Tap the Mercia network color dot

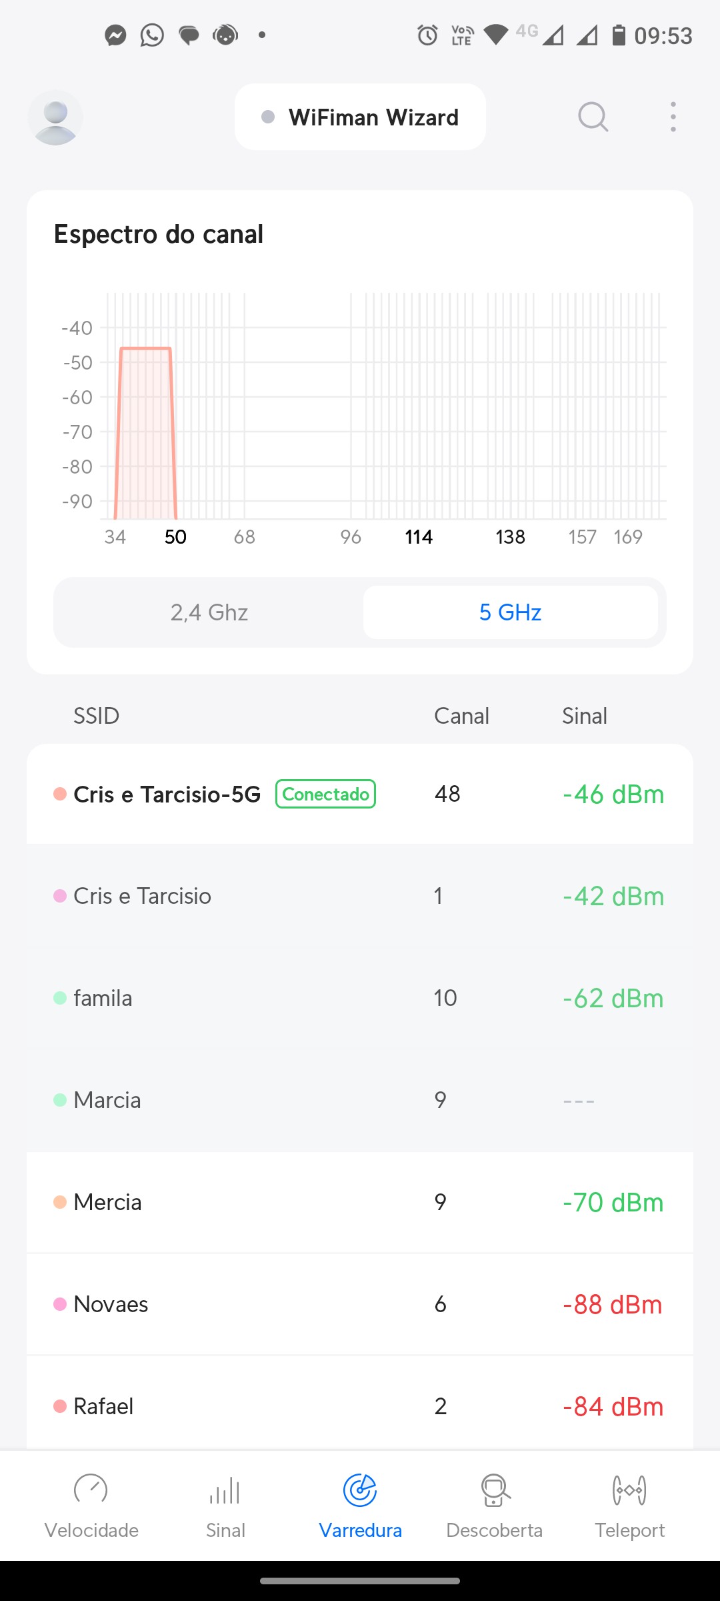(x=60, y=1202)
